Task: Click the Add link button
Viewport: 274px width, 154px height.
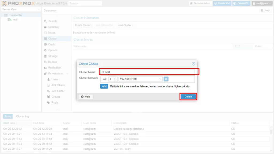Action: [104, 86]
